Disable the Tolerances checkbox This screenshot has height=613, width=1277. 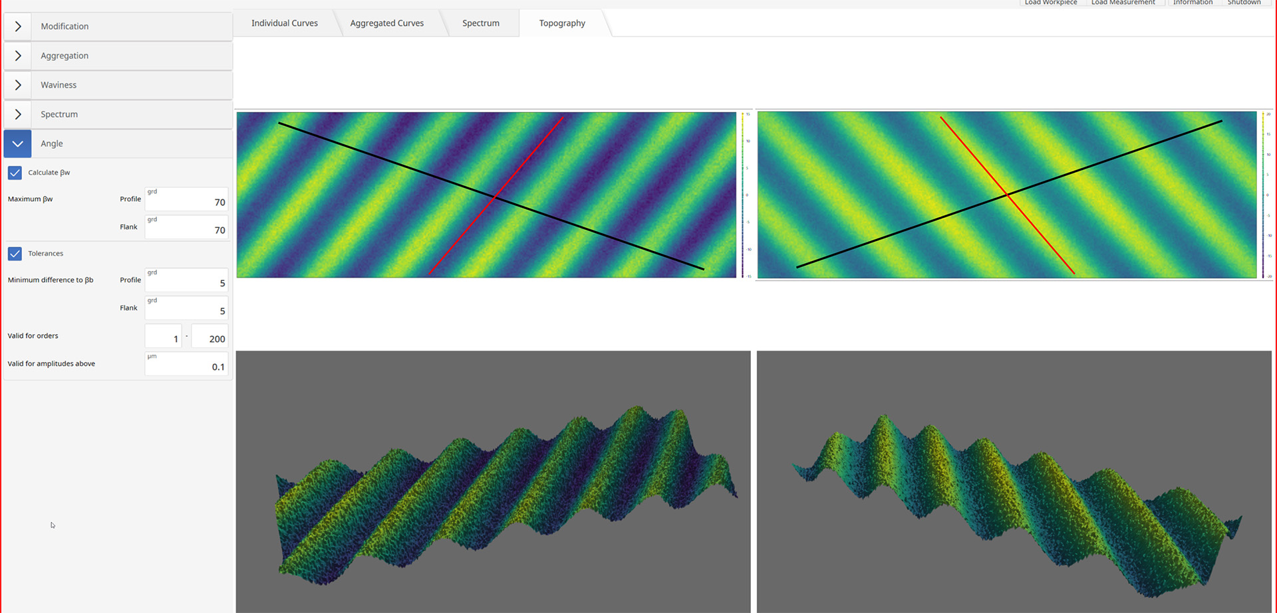[x=15, y=254]
